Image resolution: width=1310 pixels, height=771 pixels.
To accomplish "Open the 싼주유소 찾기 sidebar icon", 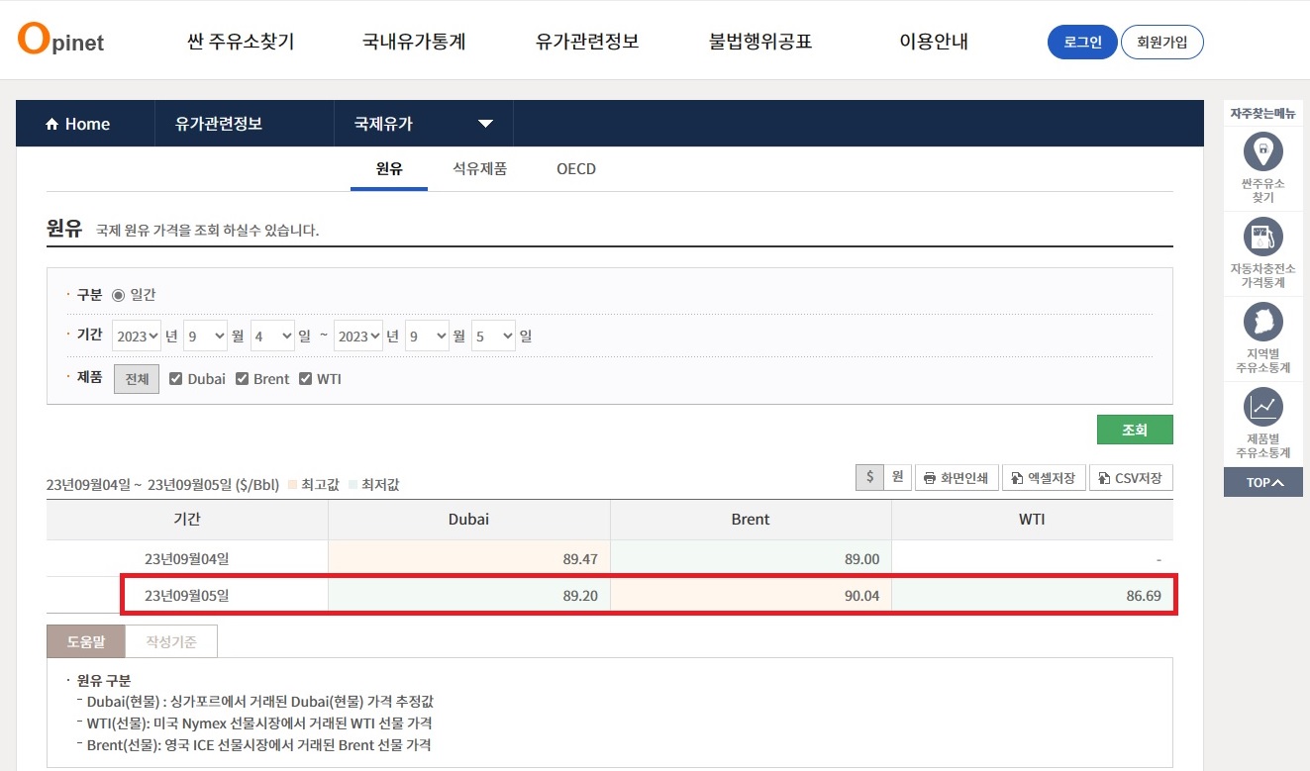I will click(1262, 168).
